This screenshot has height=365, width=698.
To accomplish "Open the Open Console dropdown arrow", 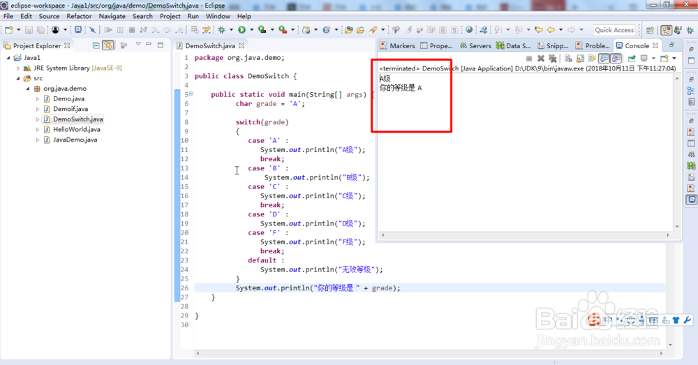I will 674,59.
